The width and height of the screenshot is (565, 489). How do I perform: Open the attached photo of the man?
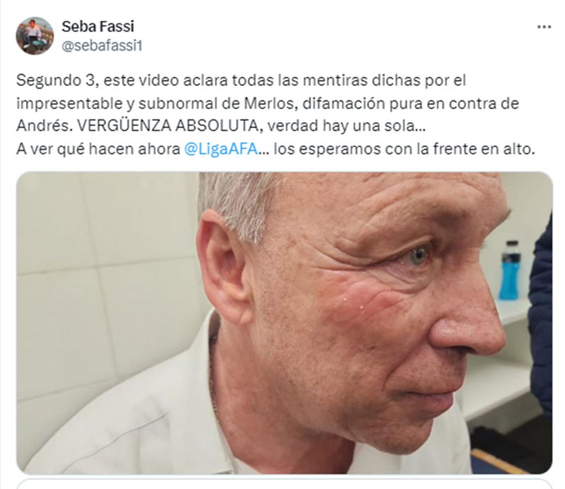point(284,323)
